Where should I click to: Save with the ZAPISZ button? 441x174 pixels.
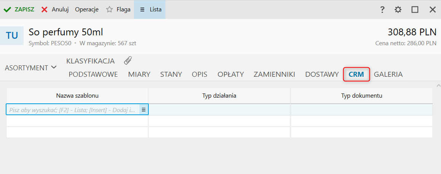[19, 9]
